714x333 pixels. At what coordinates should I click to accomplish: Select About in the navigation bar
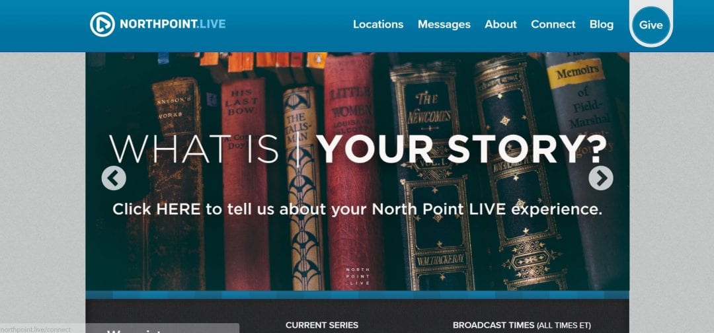[500, 24]
